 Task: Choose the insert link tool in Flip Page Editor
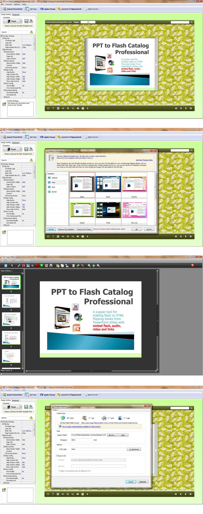(19, 265)
